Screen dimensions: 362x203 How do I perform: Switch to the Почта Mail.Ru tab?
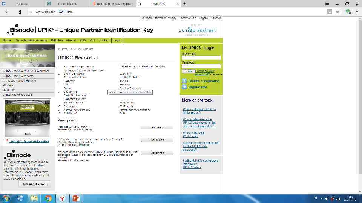[67, 4]
